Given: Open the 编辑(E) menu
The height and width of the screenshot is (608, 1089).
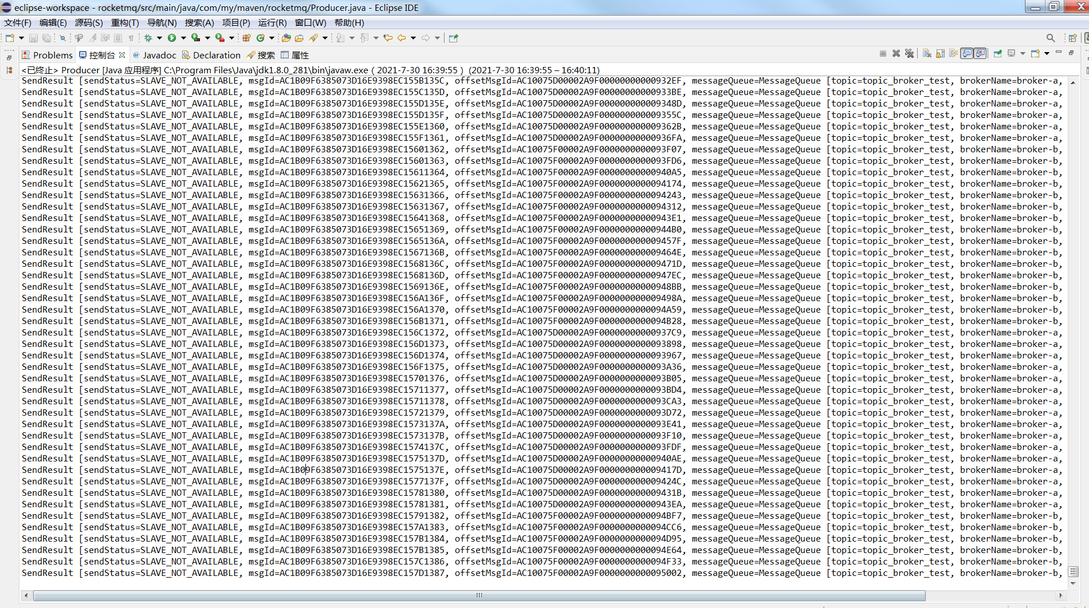Looking at the screenshot, I should tap(53, 23).
